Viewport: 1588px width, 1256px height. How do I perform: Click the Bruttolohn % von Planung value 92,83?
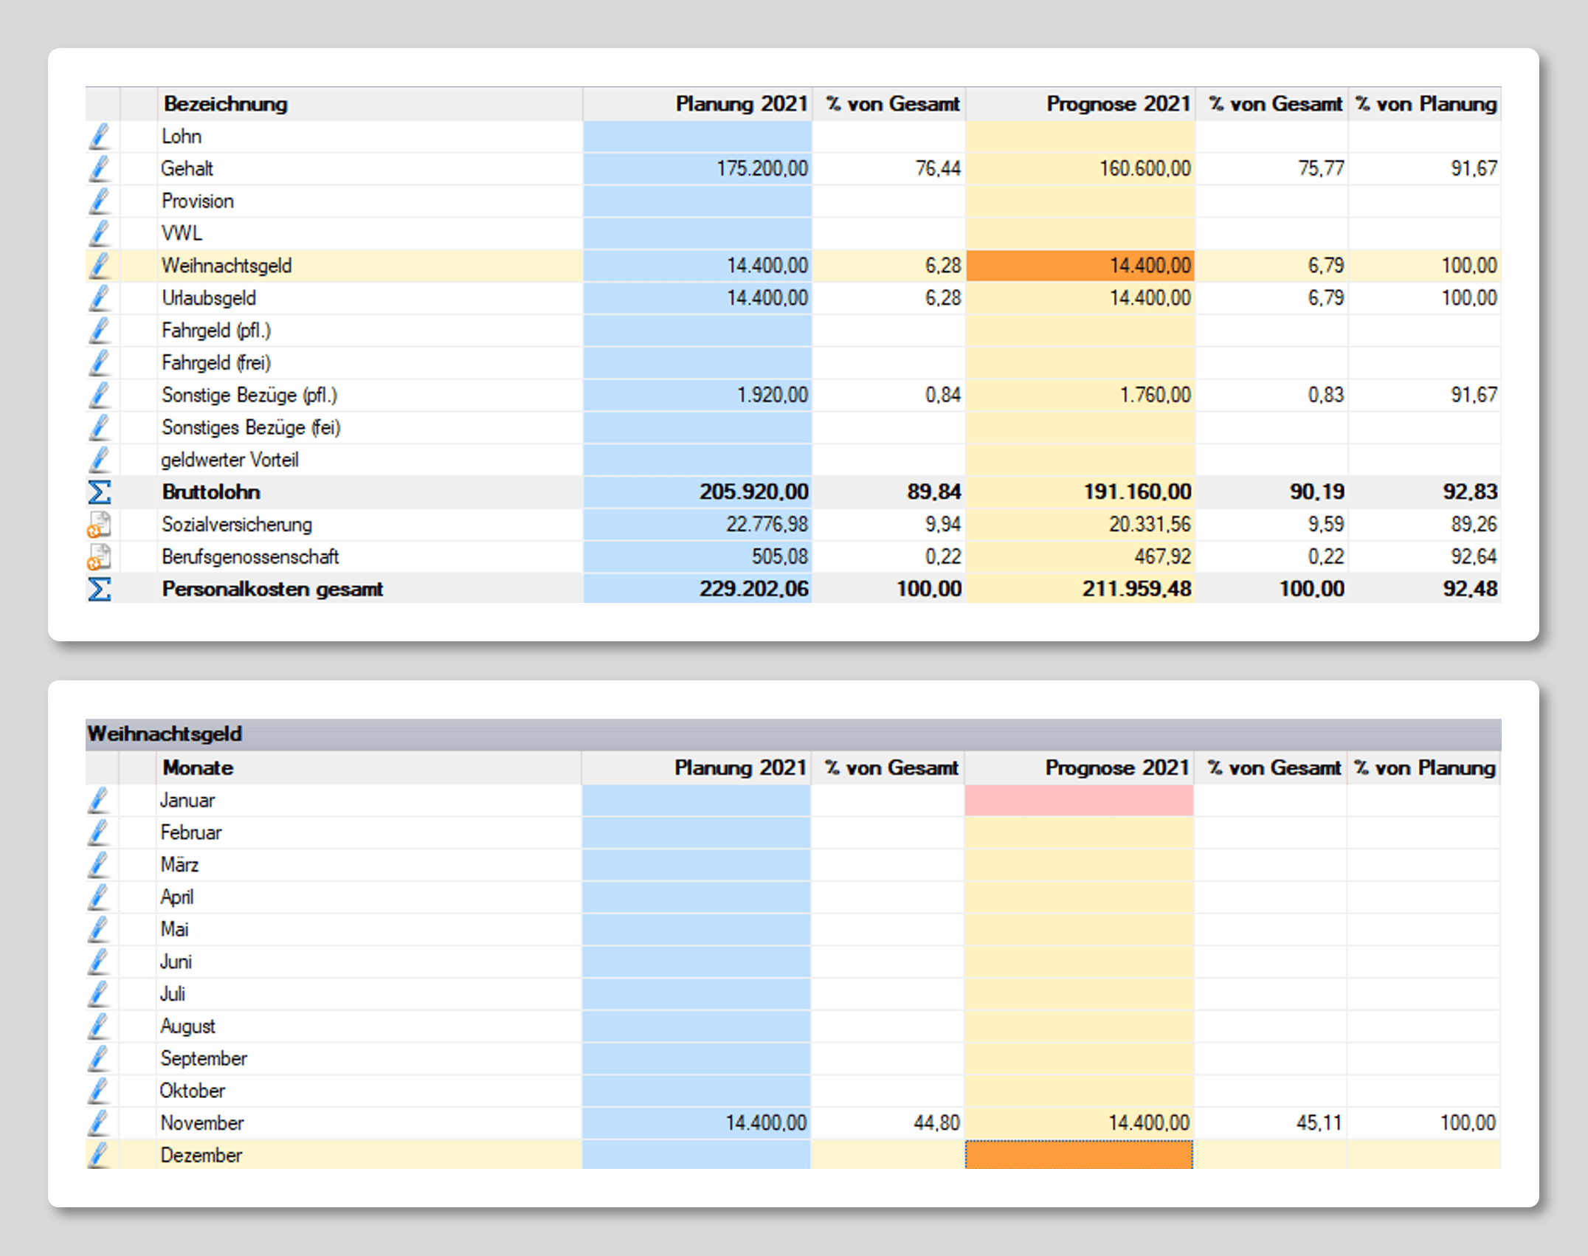click(x=1470, y=492)
